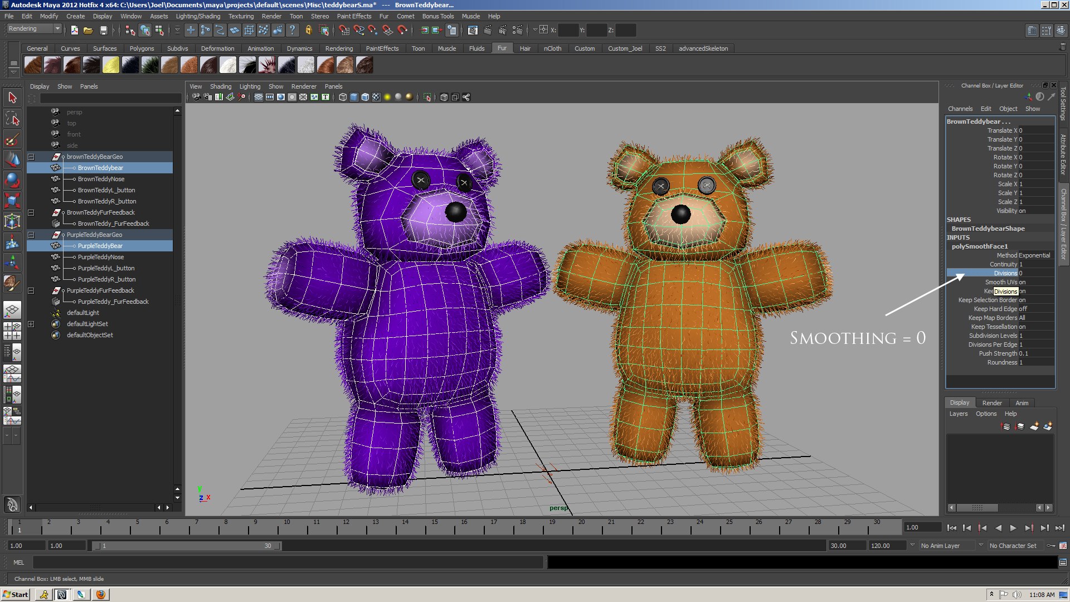Enable smooth shade all in viewport
This screenshot has width=1070, height=602.
tap(354, 97)
